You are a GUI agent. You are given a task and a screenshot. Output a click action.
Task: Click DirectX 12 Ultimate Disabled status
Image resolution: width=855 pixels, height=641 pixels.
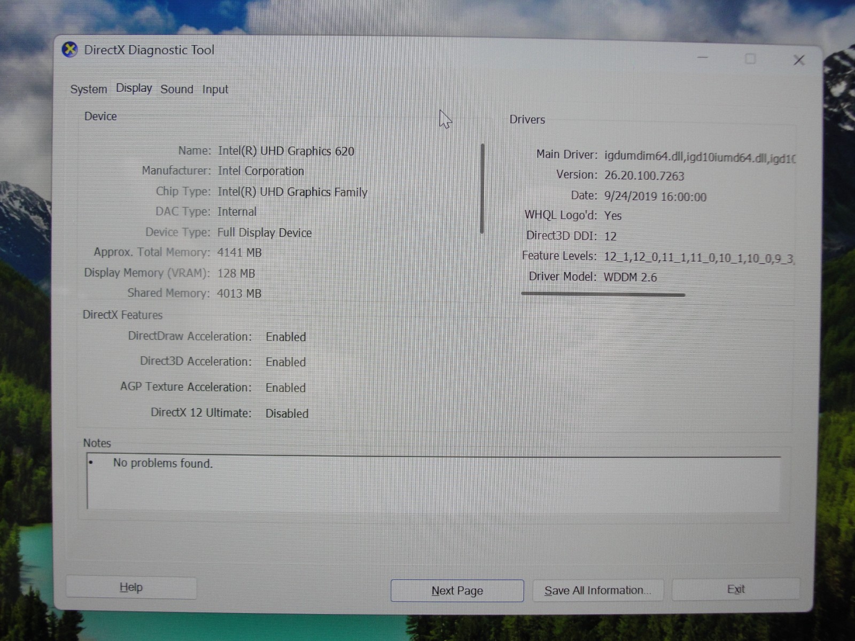point(287,413)
